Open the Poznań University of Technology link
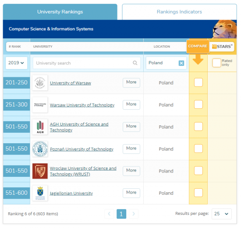This screenshot has height=228, width=241. (82, 149)
